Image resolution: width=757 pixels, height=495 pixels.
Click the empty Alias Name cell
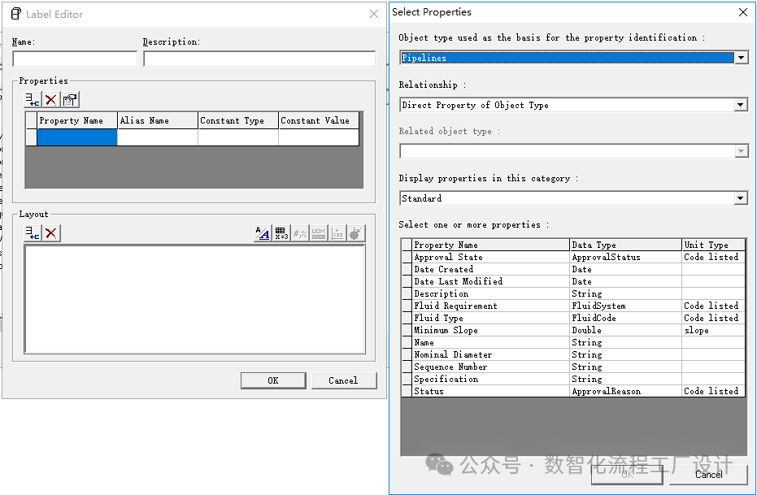158,137
